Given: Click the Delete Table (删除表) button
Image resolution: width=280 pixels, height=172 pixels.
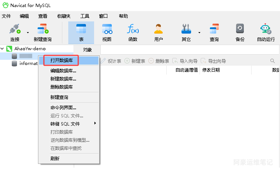Looking at the screenshot, I should (159, 61).
